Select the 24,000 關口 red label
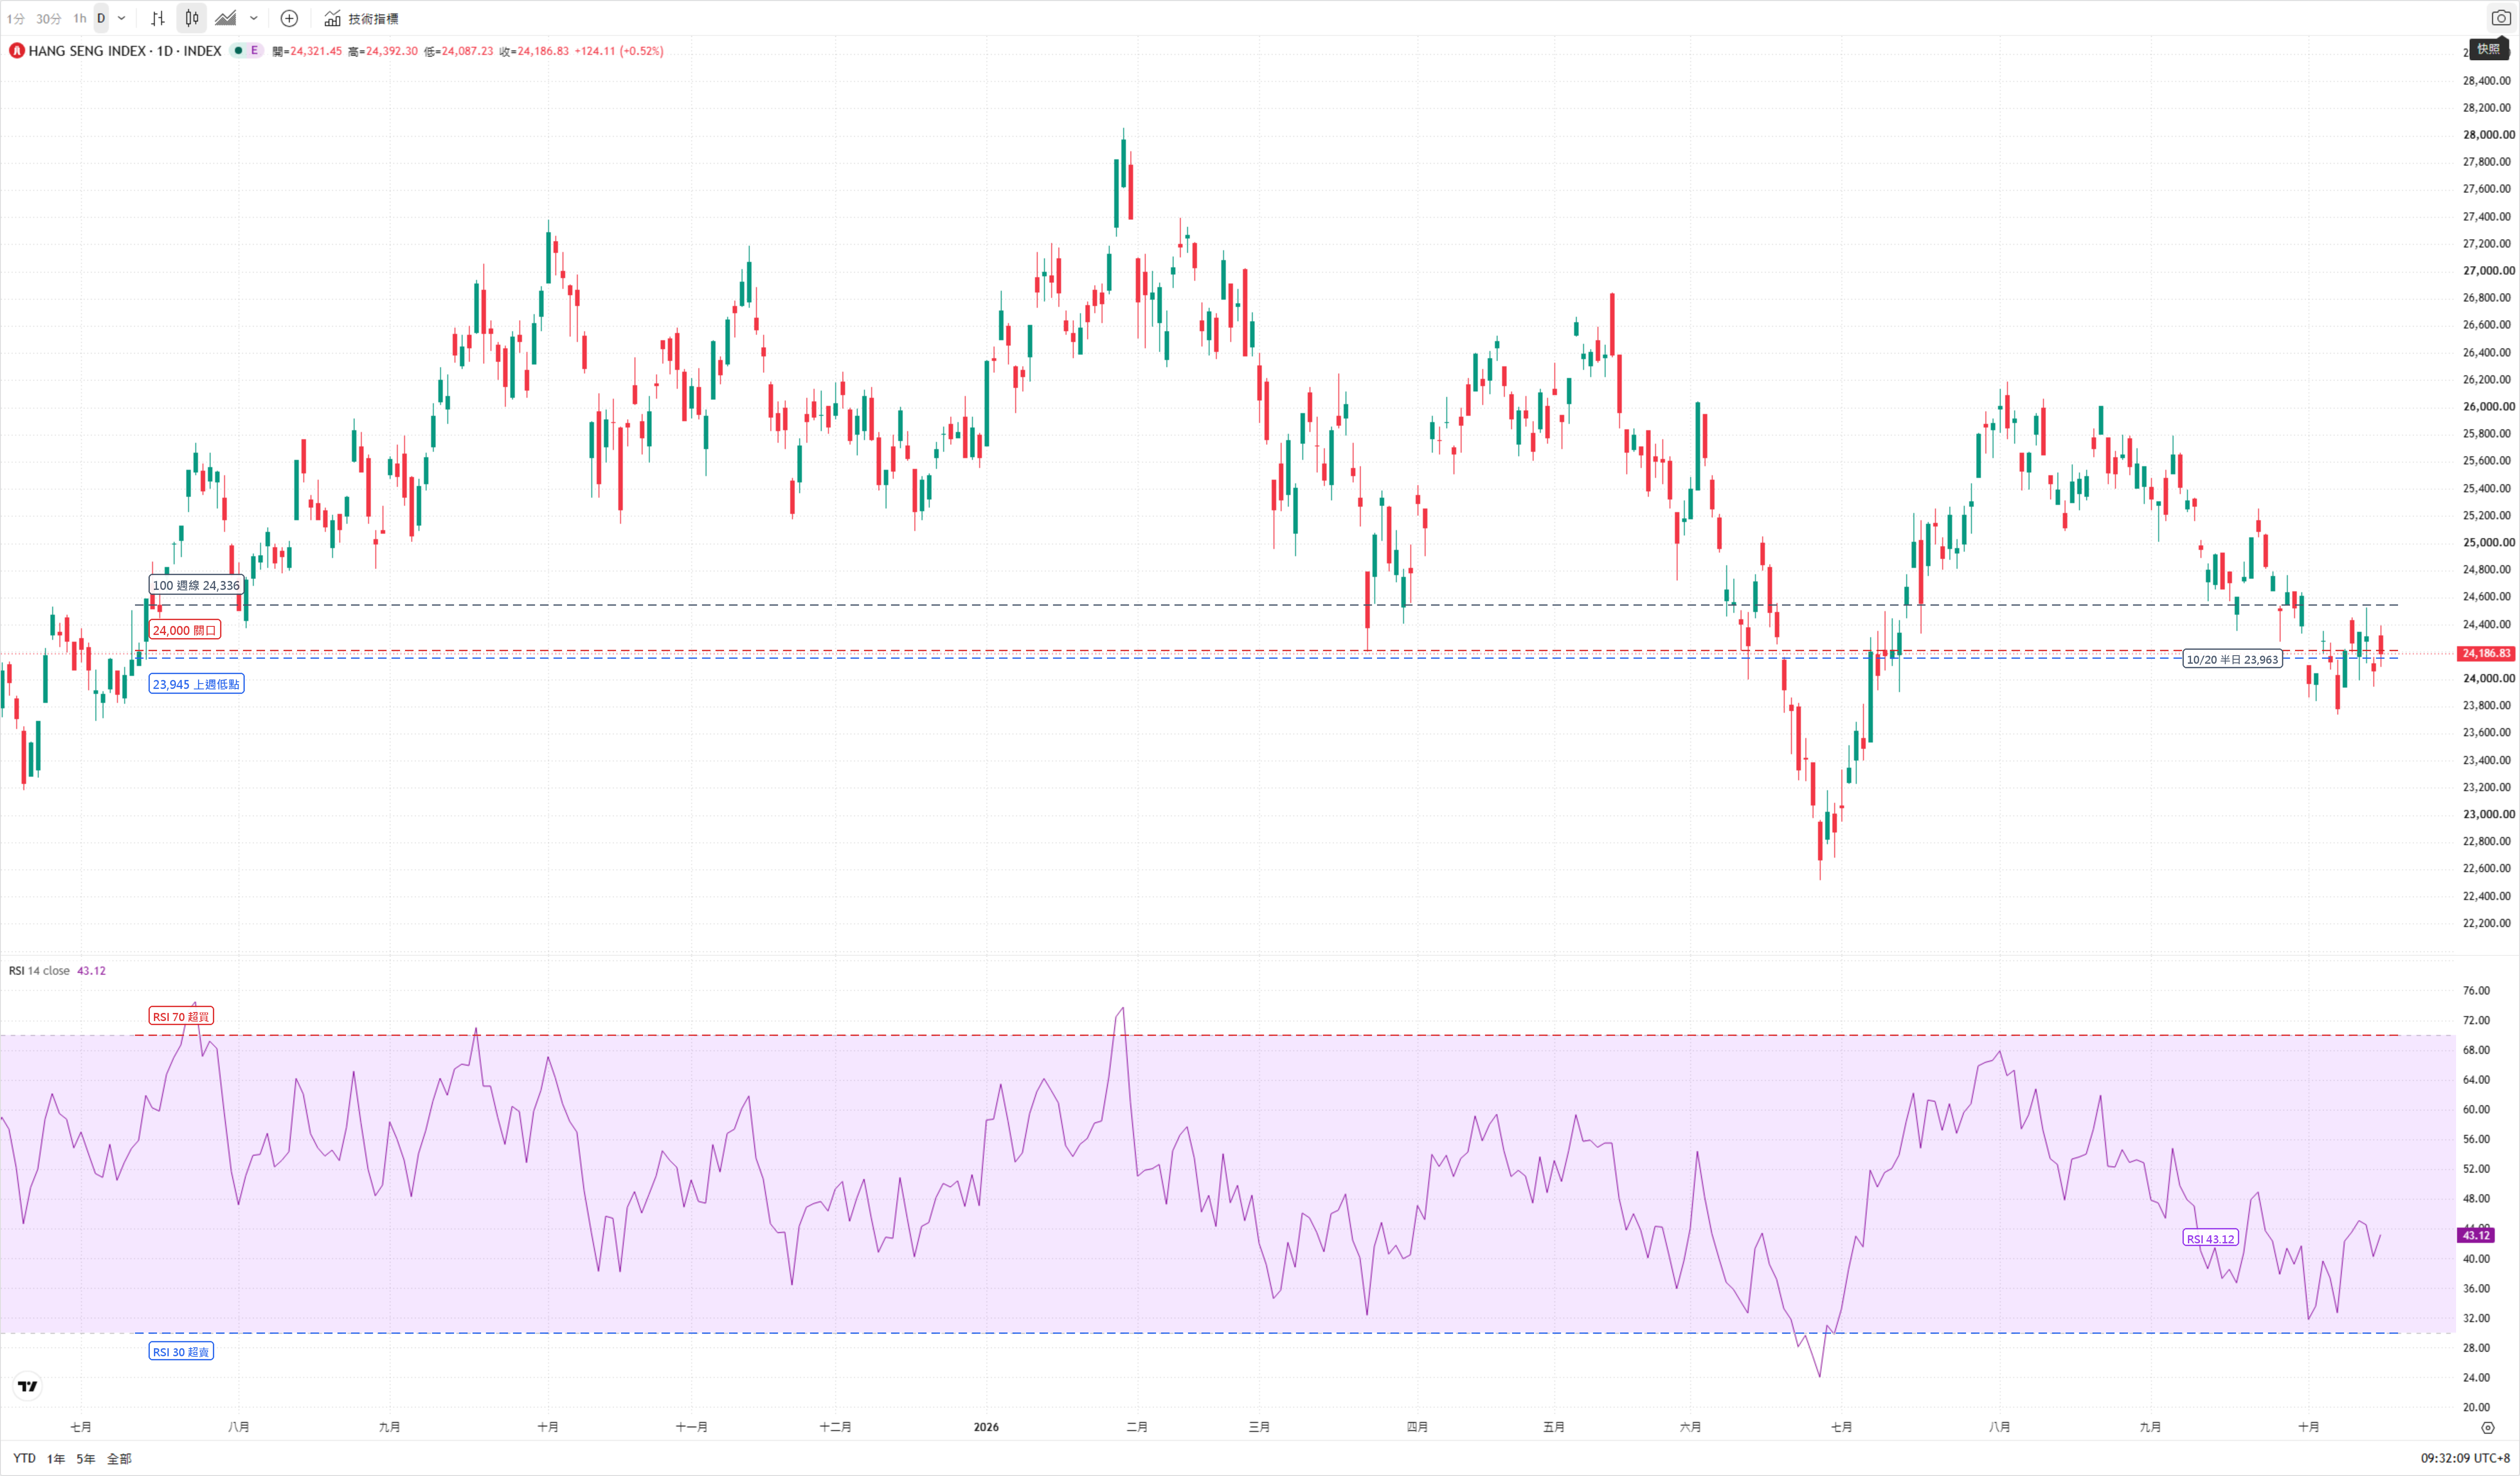The width and height of the screenshot is (2520, 1476). (184, 631)
